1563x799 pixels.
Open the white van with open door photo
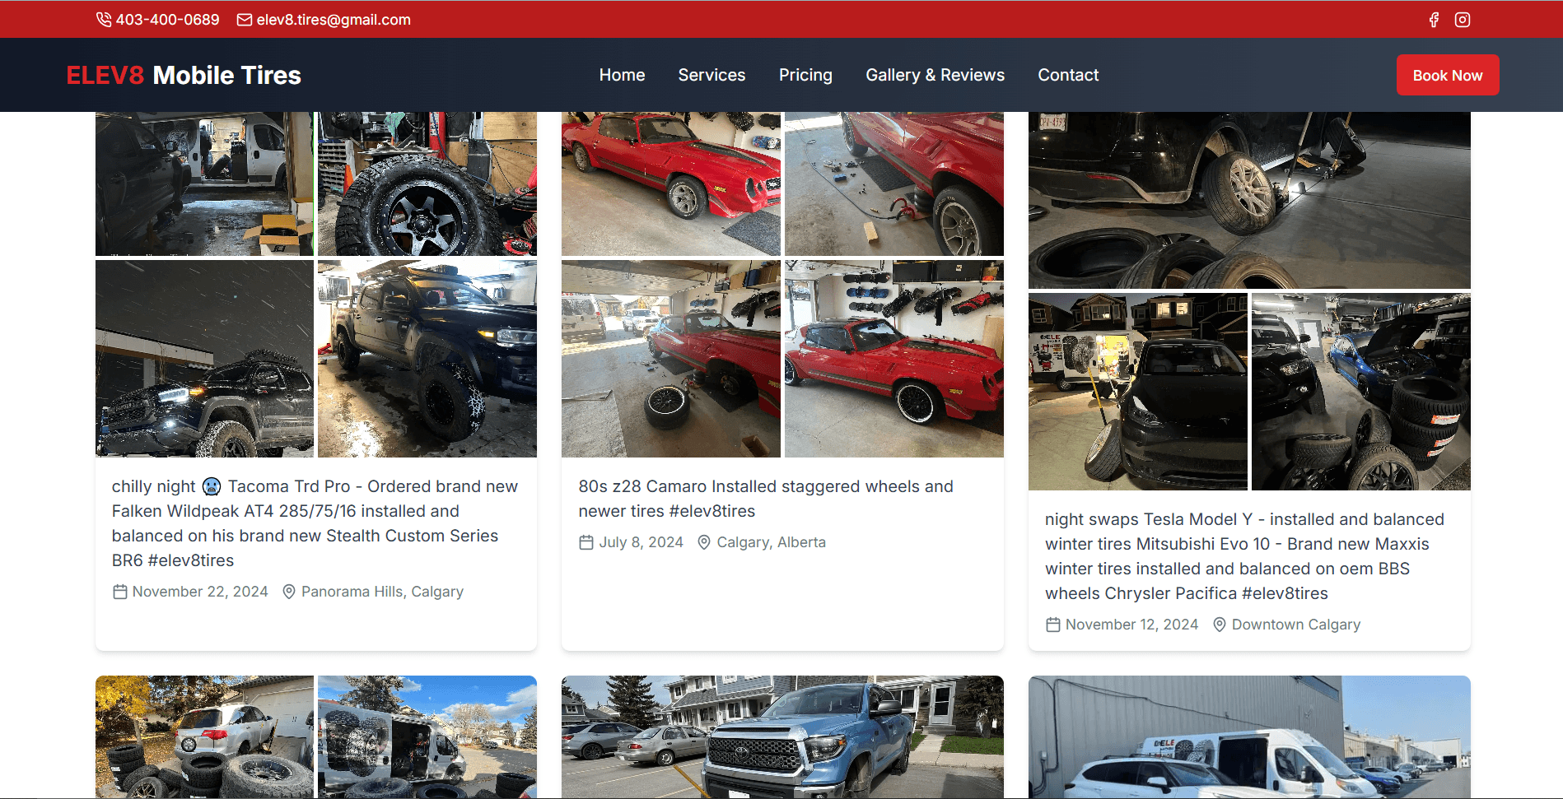(427, 737)
